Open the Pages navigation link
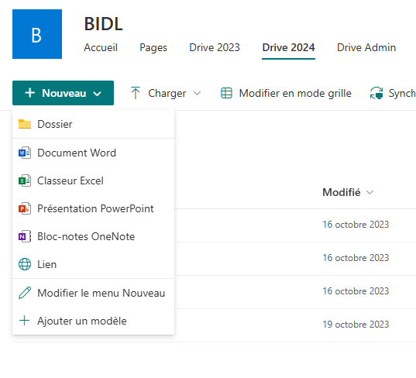The width and height of the screenshot is (416, 378). (x=153, y=47)
